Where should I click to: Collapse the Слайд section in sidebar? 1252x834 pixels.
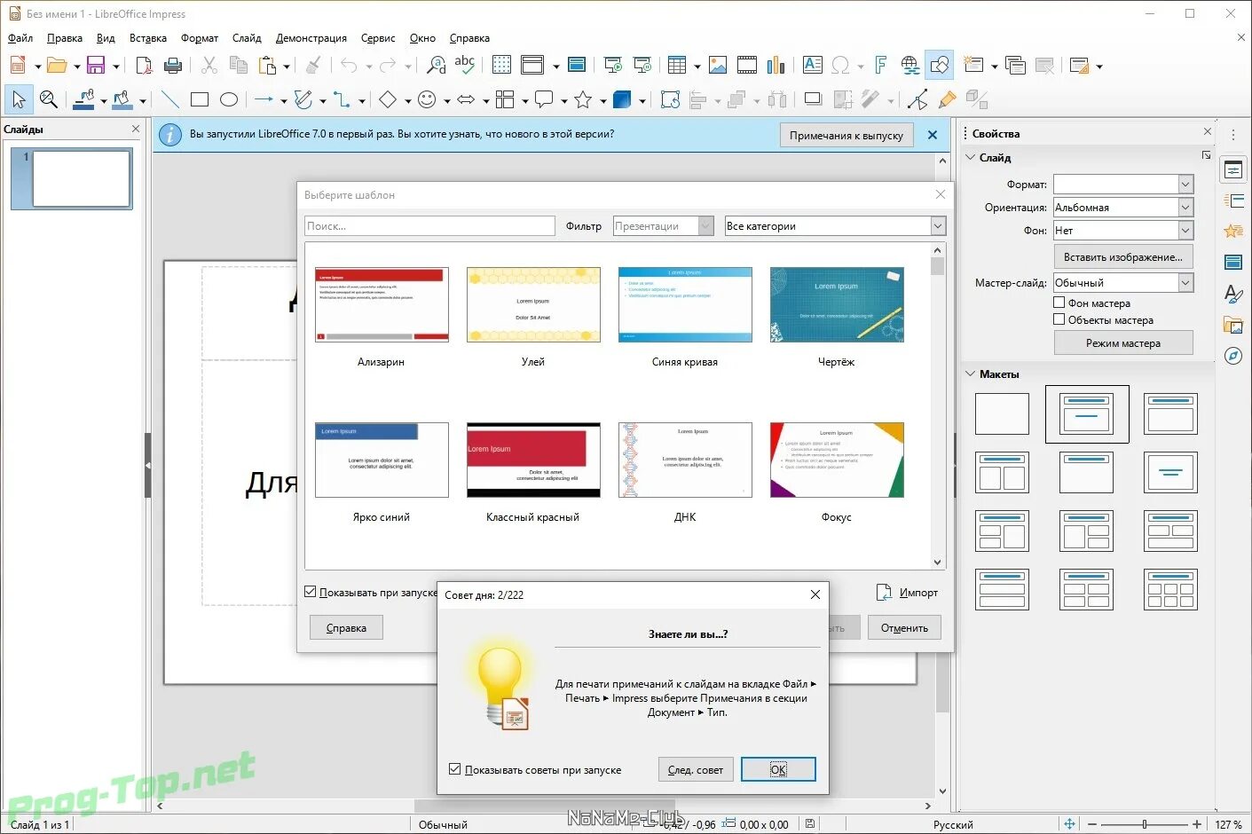tap(970, 157)
